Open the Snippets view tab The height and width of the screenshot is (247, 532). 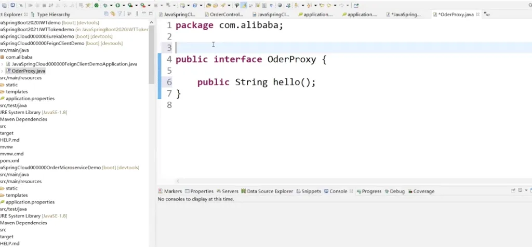(309, 191)
